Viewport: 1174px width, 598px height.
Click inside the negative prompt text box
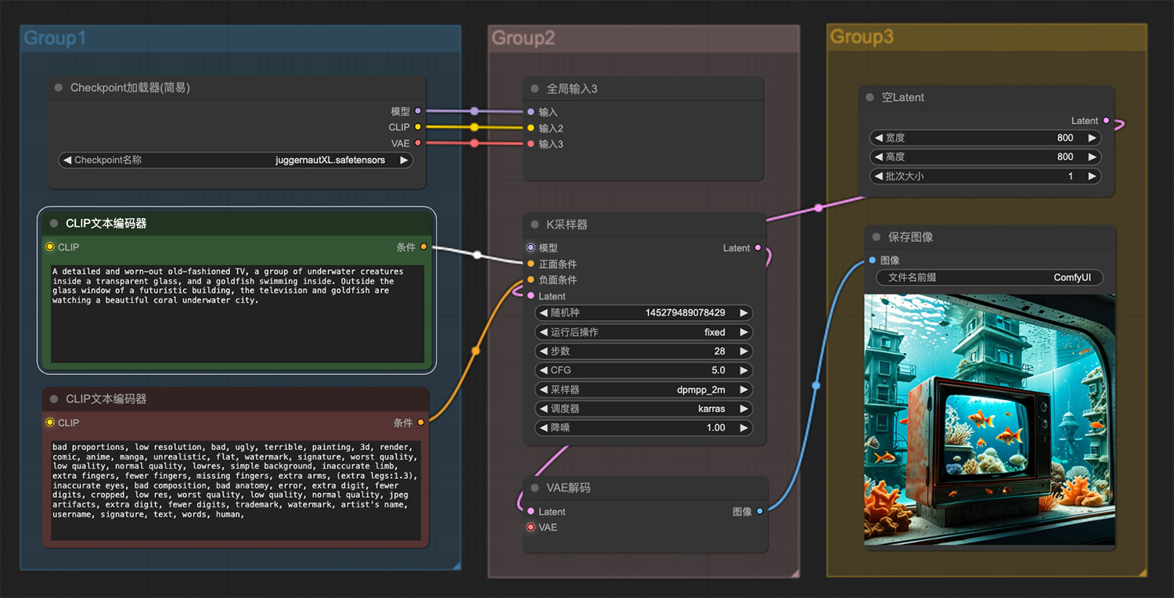tap(236, 491)
